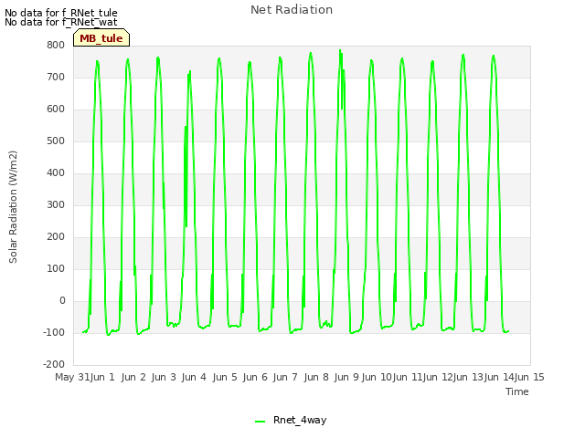Click the Jun 5 x-axis date label

[x=225, y=377]
